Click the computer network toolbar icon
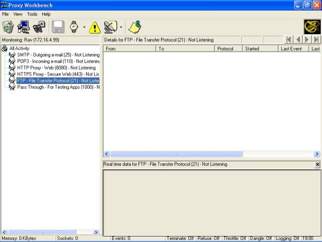322x242 pixels. (x=24, y=27)
